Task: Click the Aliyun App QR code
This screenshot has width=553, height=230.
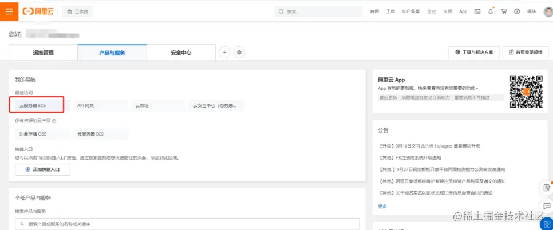Action: (526, 92)
